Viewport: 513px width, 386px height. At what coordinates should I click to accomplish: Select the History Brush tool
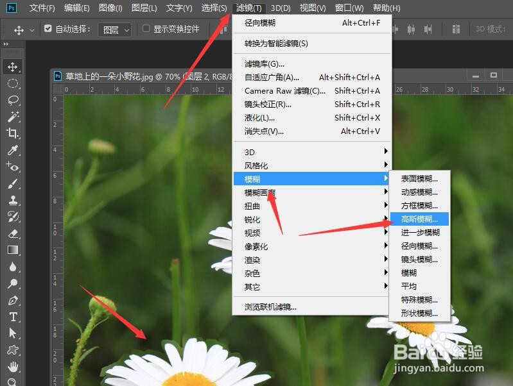[x=13, y=217]
